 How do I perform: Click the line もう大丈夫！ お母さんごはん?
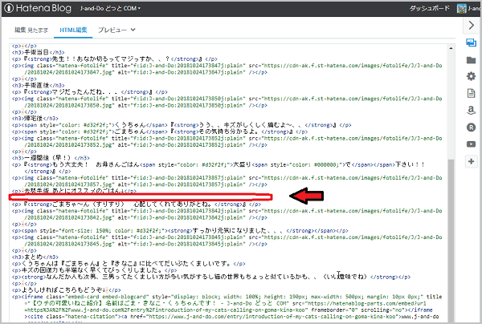(x=219, y=168)
